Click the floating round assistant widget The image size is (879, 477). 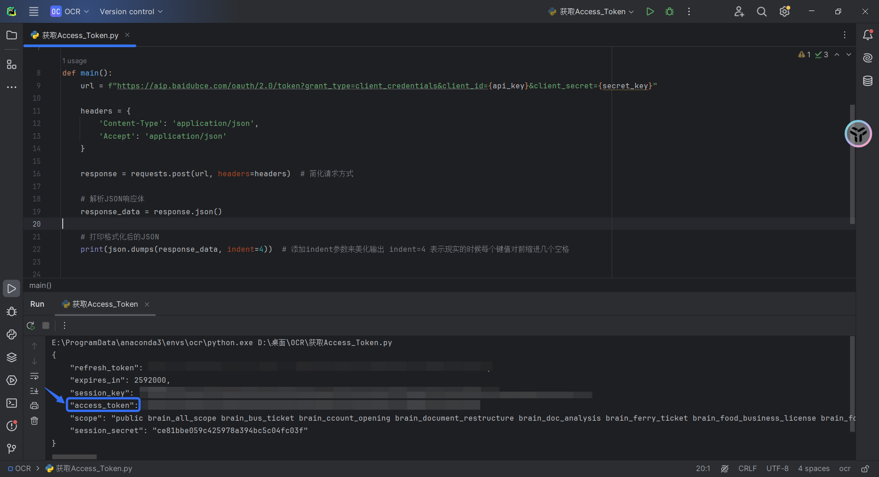coord(858,134)
